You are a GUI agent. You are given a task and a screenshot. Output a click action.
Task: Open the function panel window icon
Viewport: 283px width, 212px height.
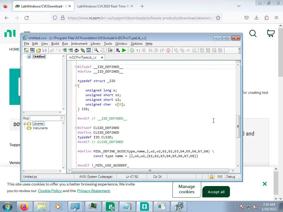(x=89, y=50)
